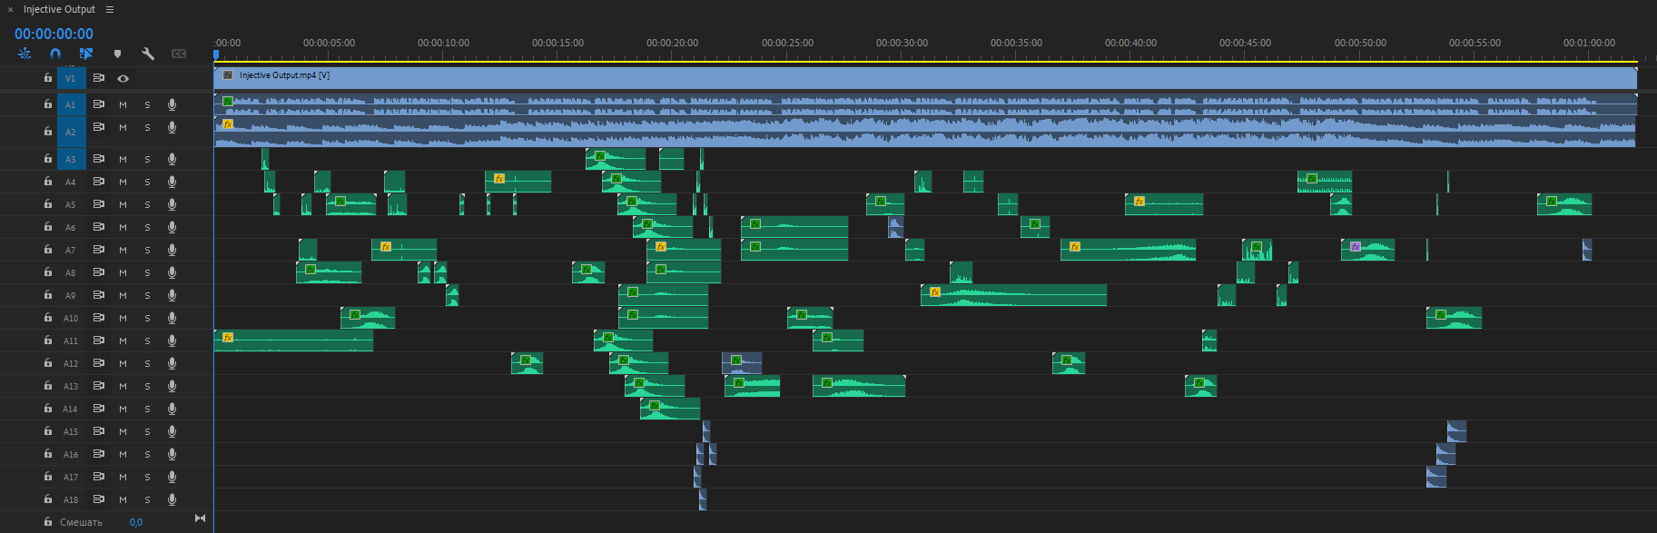Add a marker with the marker icon
Viewport: 1657px width, 533px height.
[117, 54]
